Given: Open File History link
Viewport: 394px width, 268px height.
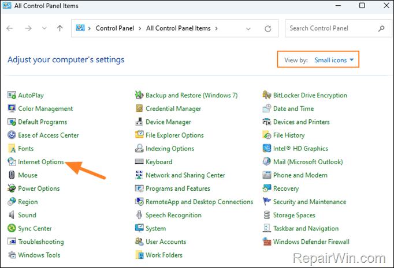Looking at the screenshot, I should [289, 135].
